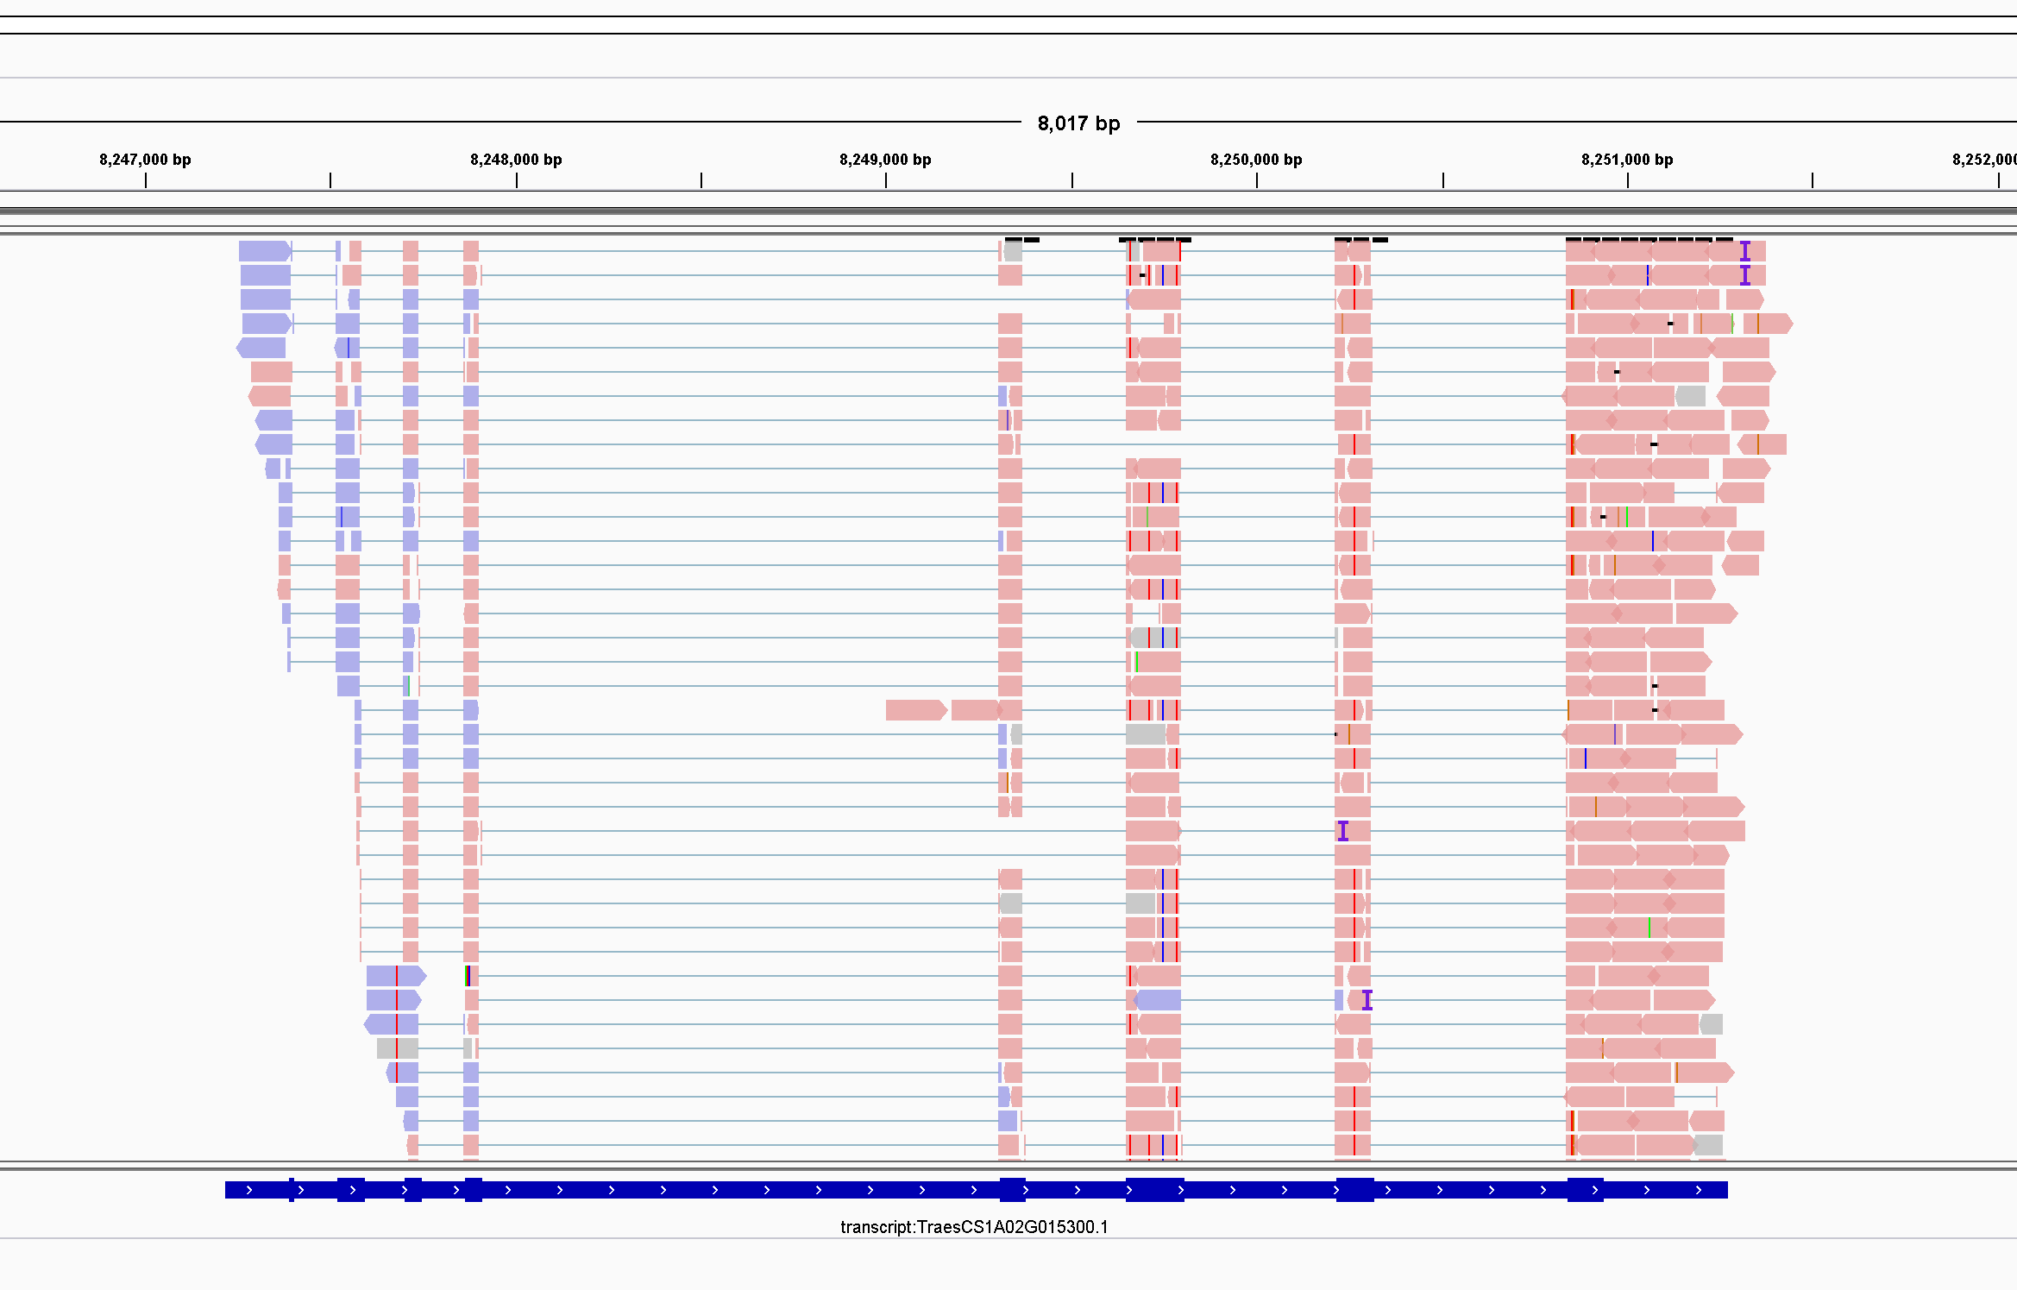Click the 8,247,000 bp ruler tick
This screenshot has width=2017, height=1290.
click(x=146, y=179)
